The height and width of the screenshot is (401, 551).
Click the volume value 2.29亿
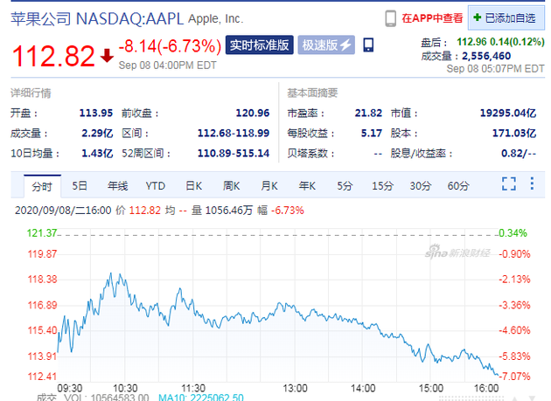coord(97,134)
